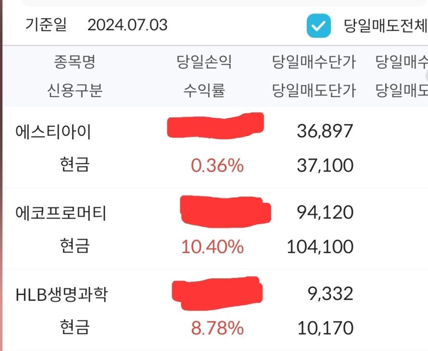Click the 0.36% return rate value
Image resolution: width=428 pixels, height=351 pixels.
coord(217,166)
